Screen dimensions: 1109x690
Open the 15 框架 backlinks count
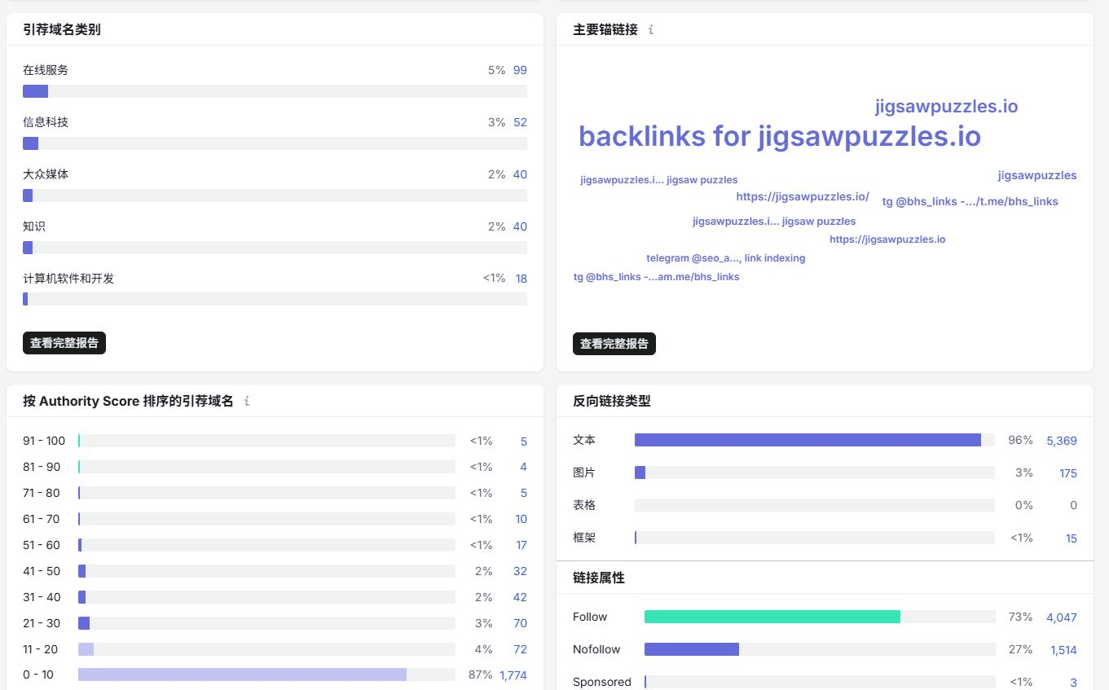click(1072, 538)
